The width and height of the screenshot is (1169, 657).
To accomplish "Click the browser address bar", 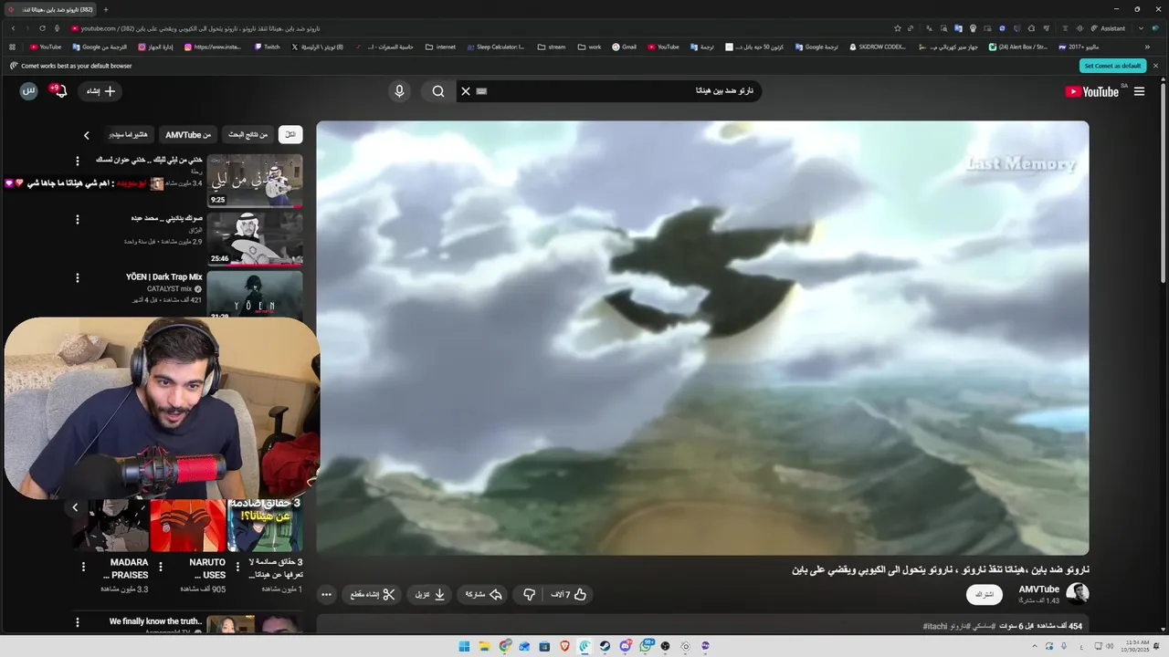I will tap(475, 28).
